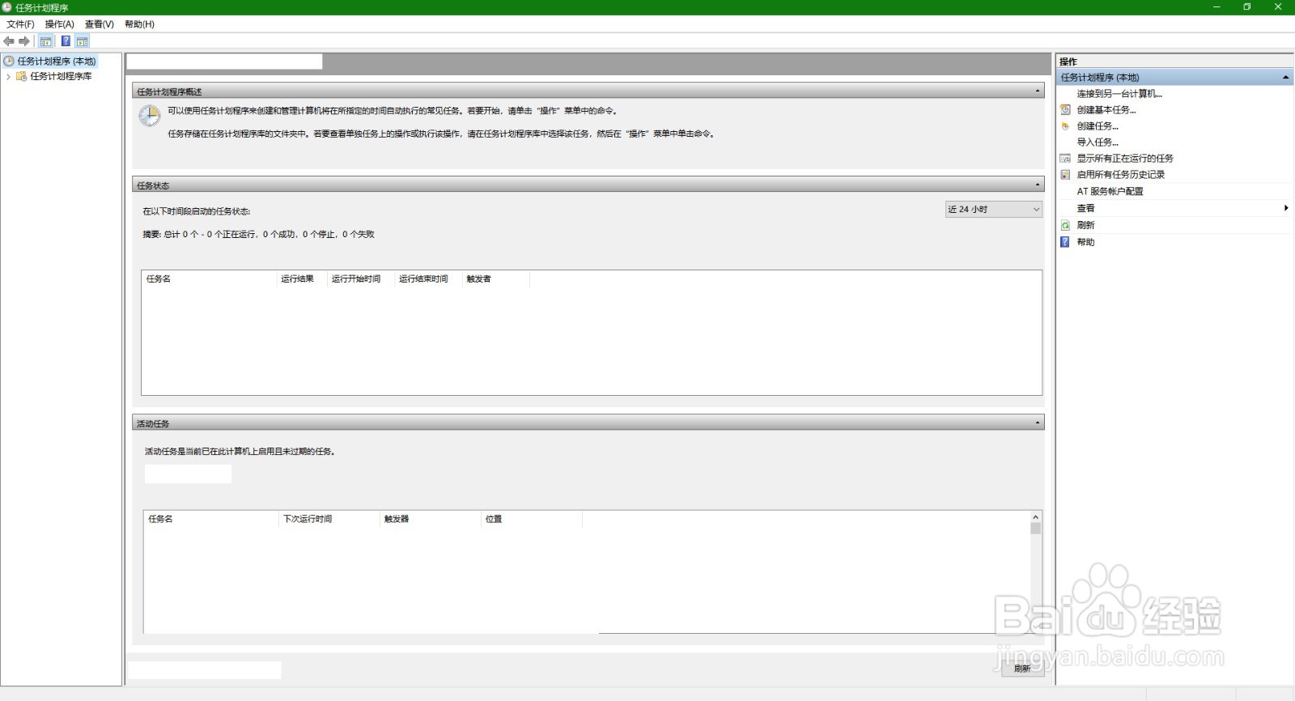Select 任务计划程序 (本地) in tree
This screenshot has height=701, width=1295.
pos(57,61)
